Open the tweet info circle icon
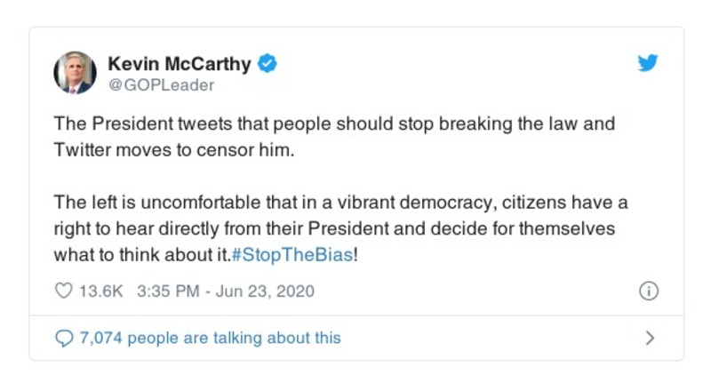Viewport: 711px width, 391px height. click(x=649, y=291)
